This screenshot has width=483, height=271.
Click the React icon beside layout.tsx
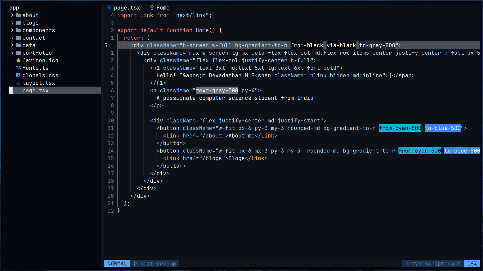coord(18,83)
